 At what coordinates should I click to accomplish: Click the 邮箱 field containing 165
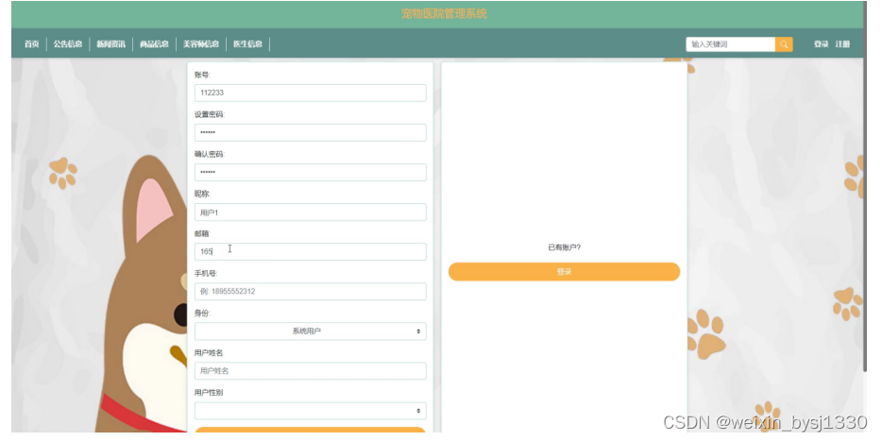[311, 251]
